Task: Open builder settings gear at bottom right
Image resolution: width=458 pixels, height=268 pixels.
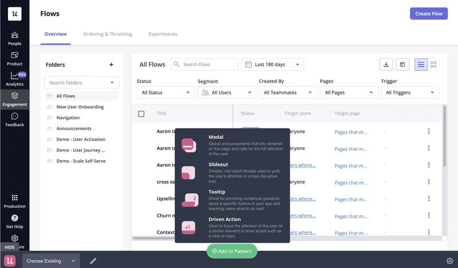Action: click(449, 261)
